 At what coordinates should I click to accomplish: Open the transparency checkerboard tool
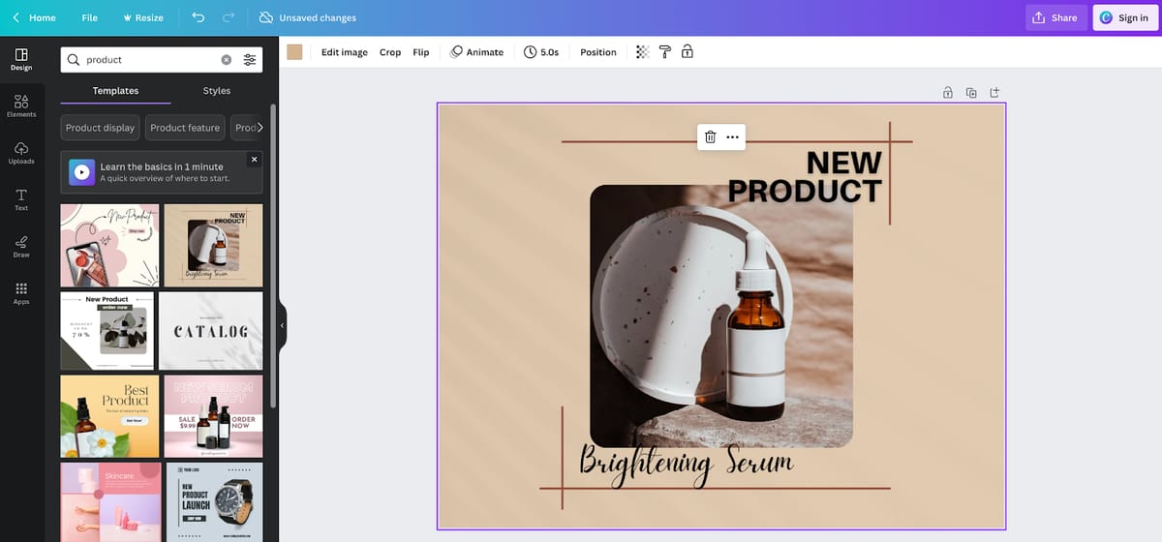click(643, 52)
